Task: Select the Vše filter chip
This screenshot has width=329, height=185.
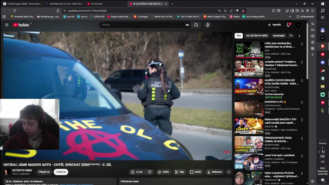Action: click(x=239, y=36)
